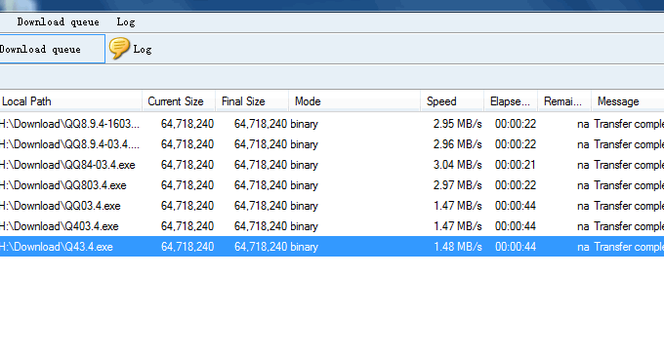Select the QQ803.4.exe download row
This screenshot has height=357, width=664.
[x=332, y=185]
